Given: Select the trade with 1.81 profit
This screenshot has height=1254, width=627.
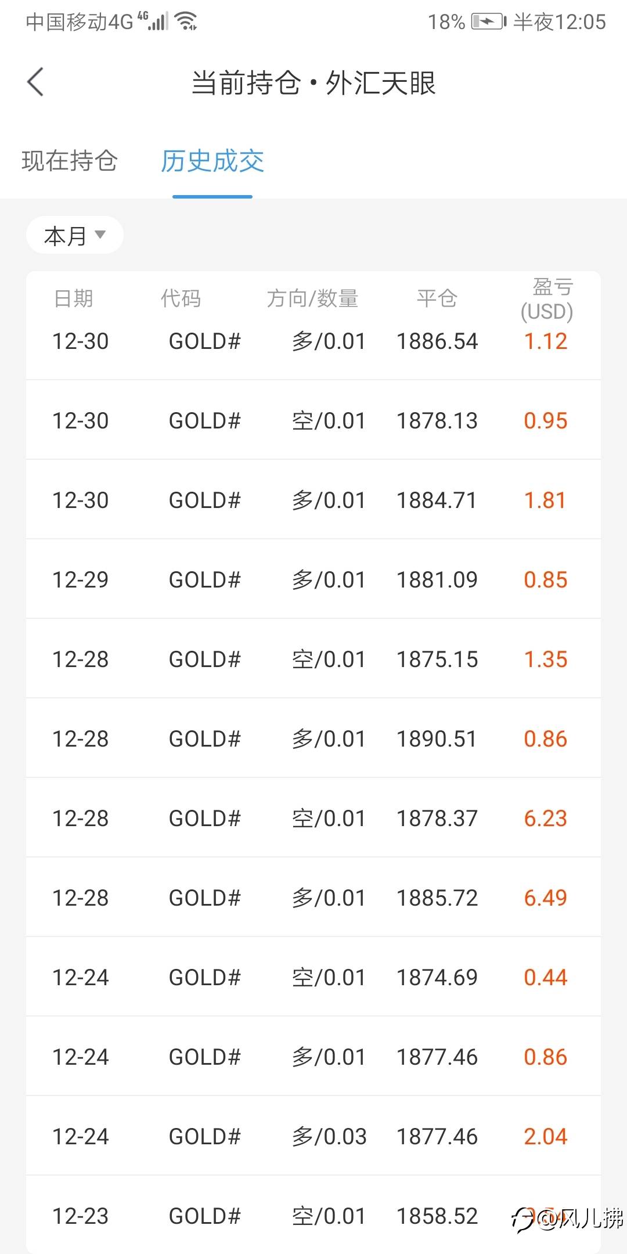Looking at the screenshot, I should 313,500.
